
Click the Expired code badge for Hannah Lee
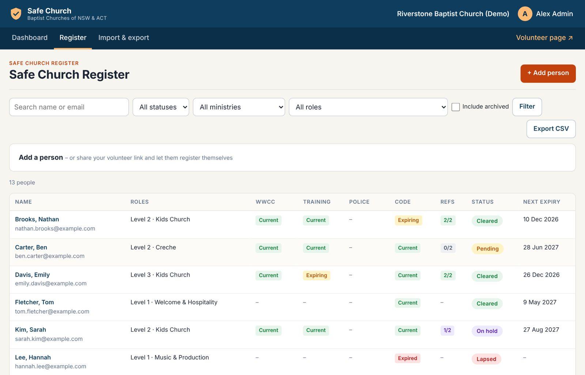coord(407,358)
